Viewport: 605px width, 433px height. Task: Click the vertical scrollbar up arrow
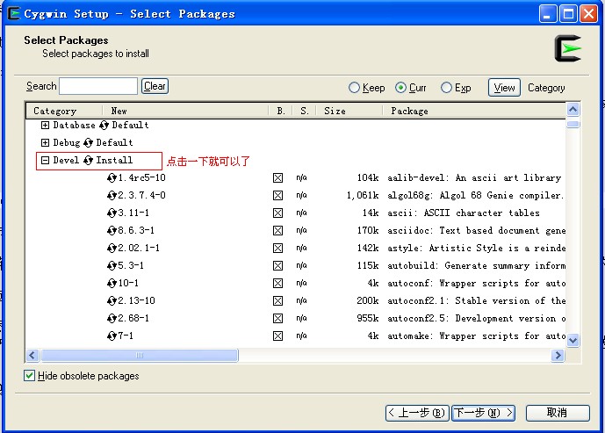point(573,110)
